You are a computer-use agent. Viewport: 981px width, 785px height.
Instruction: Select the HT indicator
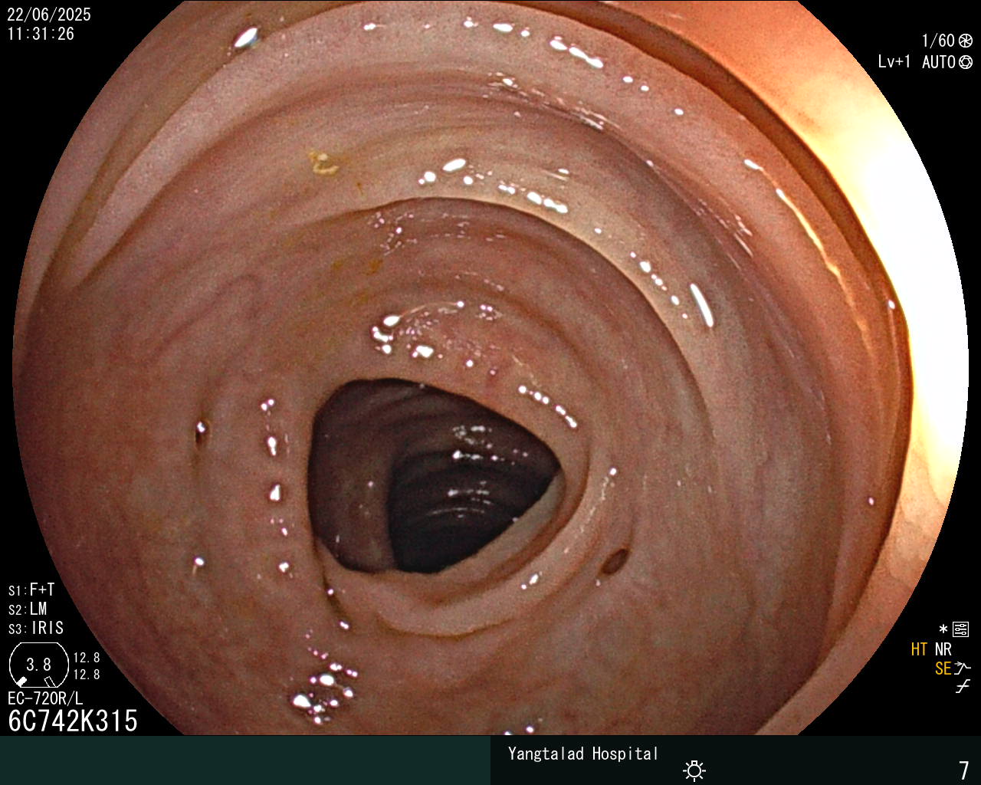point(920,649)
